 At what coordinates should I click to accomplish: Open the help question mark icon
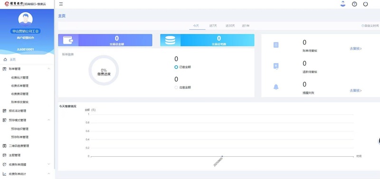coord(354,4)
